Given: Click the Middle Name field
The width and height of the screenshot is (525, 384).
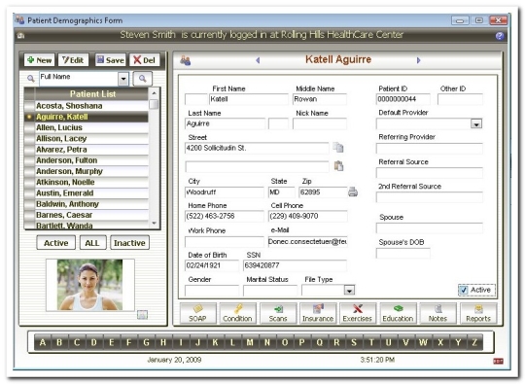Looking at the screenshot, I should (320, 99).
